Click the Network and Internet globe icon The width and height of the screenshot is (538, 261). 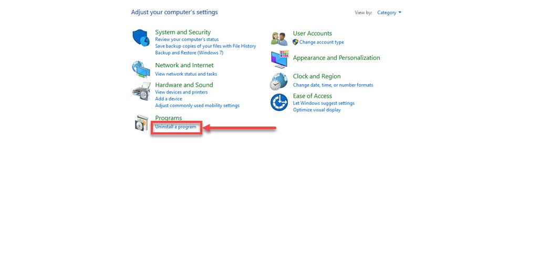[141, 69]
